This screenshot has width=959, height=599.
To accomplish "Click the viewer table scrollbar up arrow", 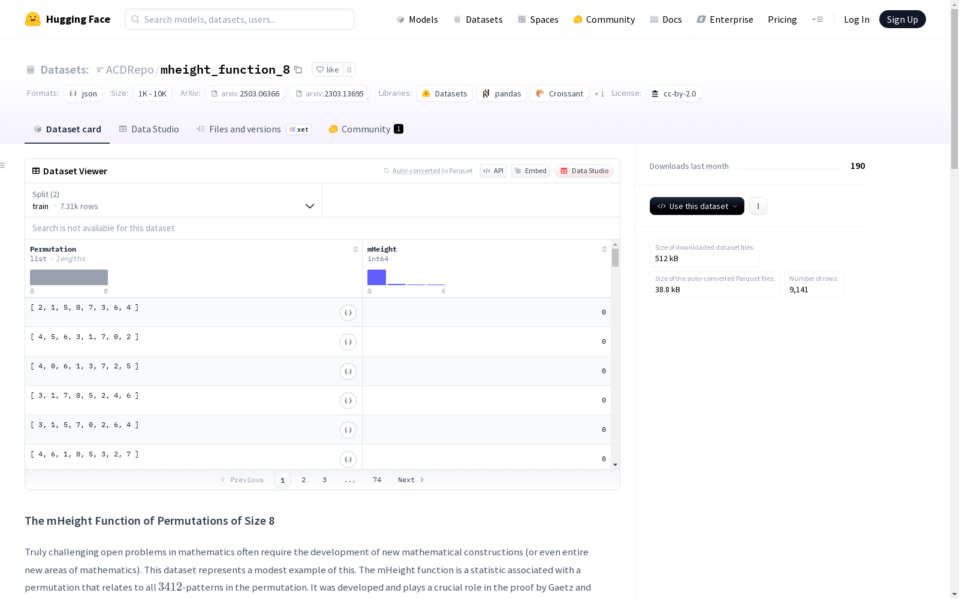I will click(615, 244).
